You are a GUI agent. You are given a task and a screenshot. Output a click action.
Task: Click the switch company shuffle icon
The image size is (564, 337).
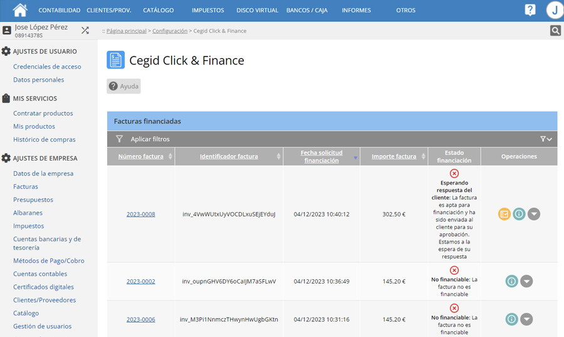click(x=85, y=30)
